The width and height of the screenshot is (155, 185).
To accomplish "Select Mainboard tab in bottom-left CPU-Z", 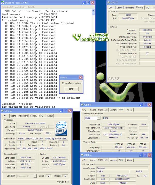I will click(x=23, y=116).
